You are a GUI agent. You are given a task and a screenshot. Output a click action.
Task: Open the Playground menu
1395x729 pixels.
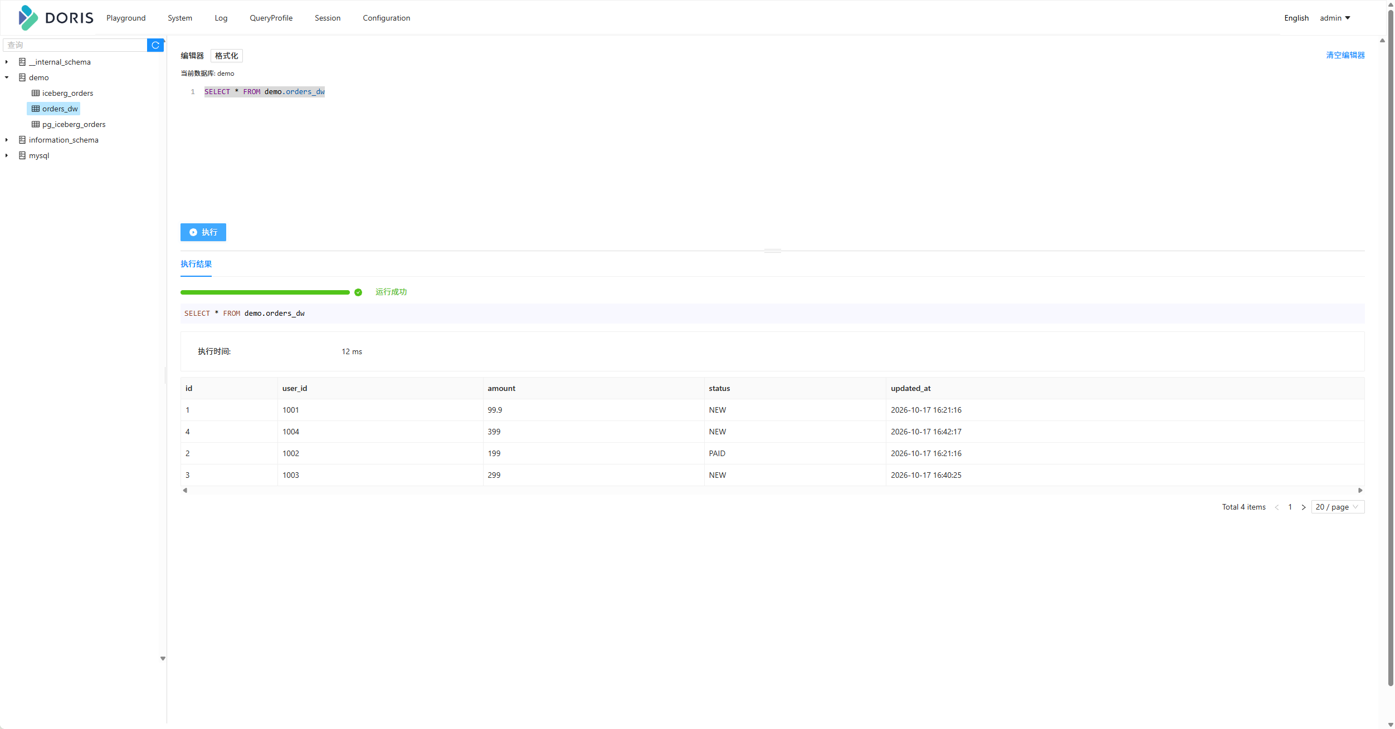click(126, 18)
